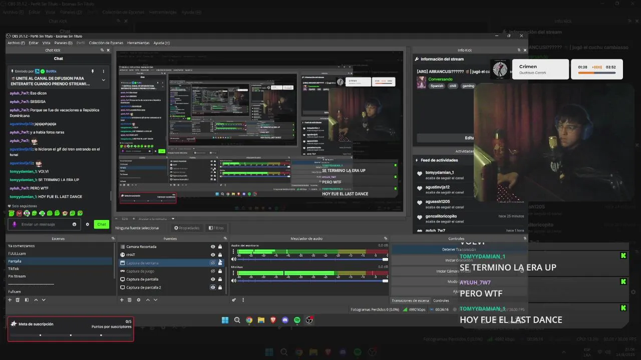Move scene down arrow in Escenas
Screen dimensions: 641x360
click(44, 300)
